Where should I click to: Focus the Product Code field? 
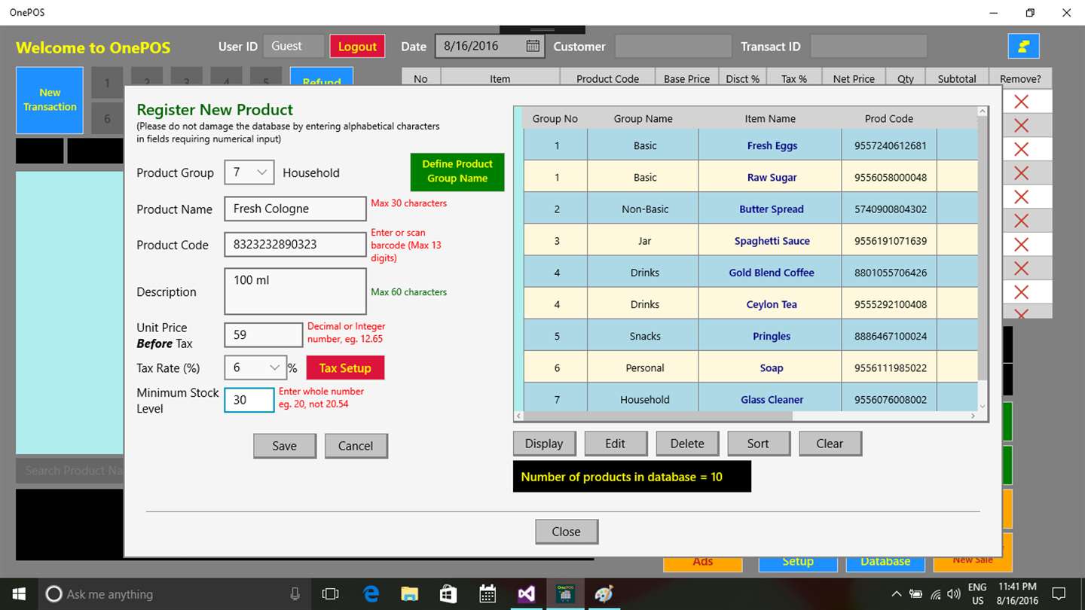295,245
